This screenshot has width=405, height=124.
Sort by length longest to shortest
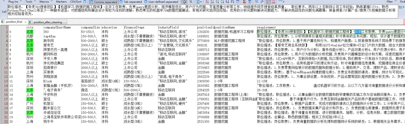coord(232,2)
